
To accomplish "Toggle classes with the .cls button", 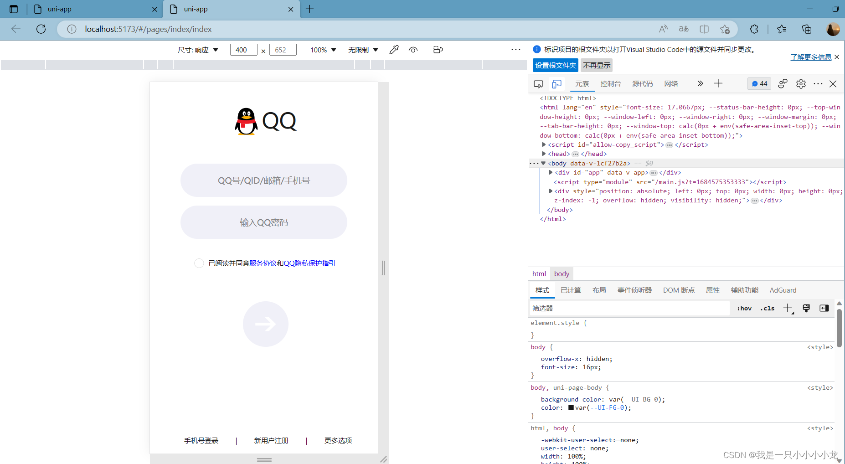I will (x=768, y=308).
